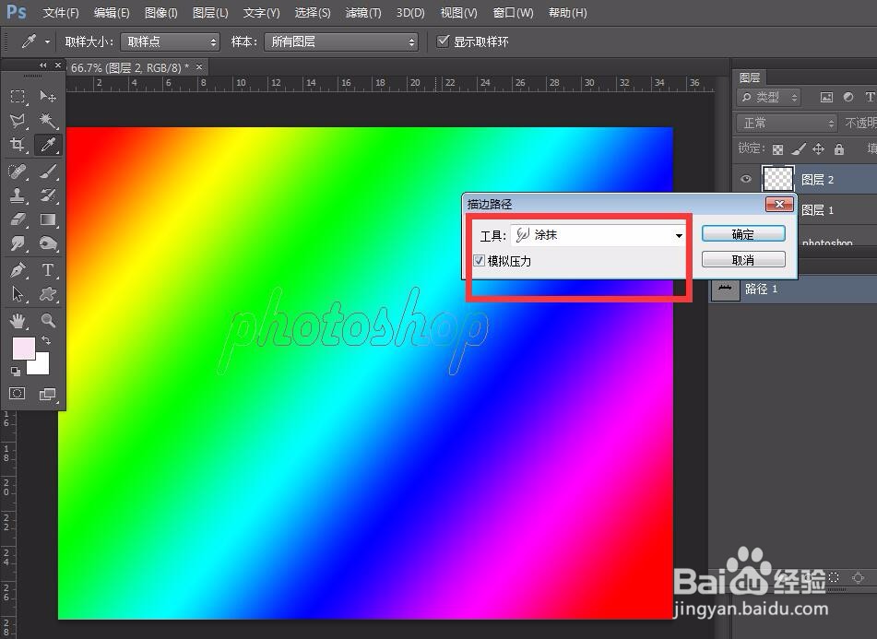Open the 图层(L) menu

[210, 12]
